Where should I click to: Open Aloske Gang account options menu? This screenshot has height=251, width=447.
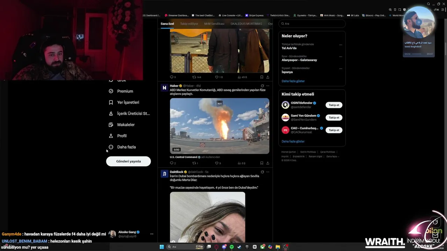click(152, 234)
